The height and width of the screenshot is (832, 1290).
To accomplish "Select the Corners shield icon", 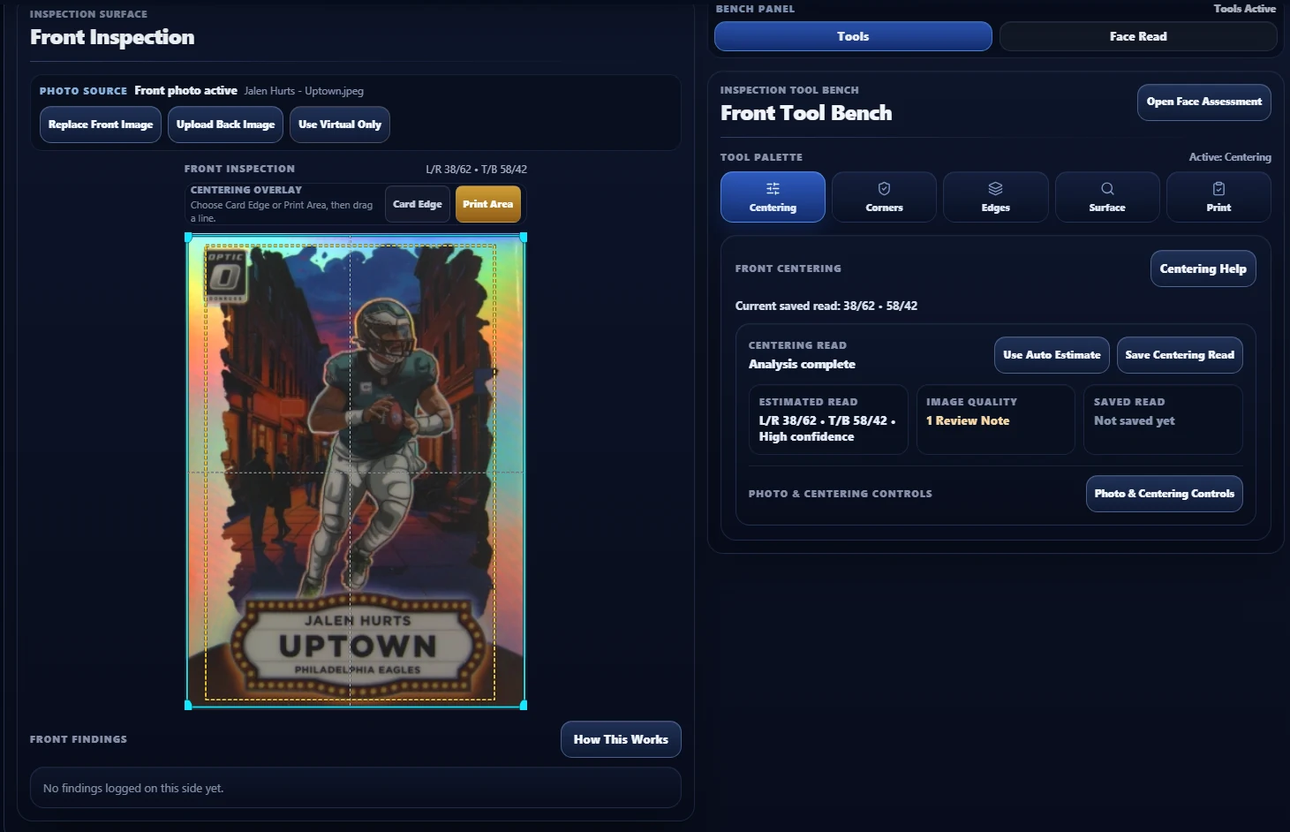I will pos(884,188).
